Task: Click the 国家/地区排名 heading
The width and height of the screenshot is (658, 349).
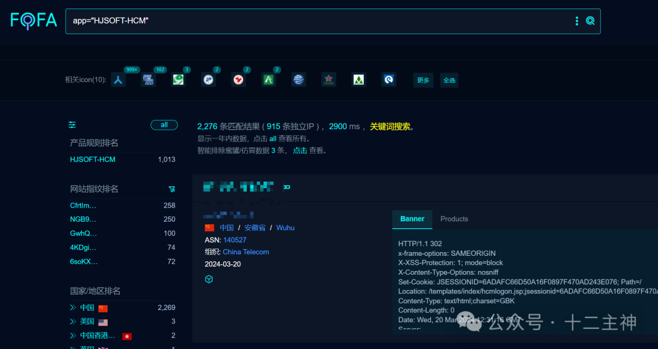Action: click(95, 291)
